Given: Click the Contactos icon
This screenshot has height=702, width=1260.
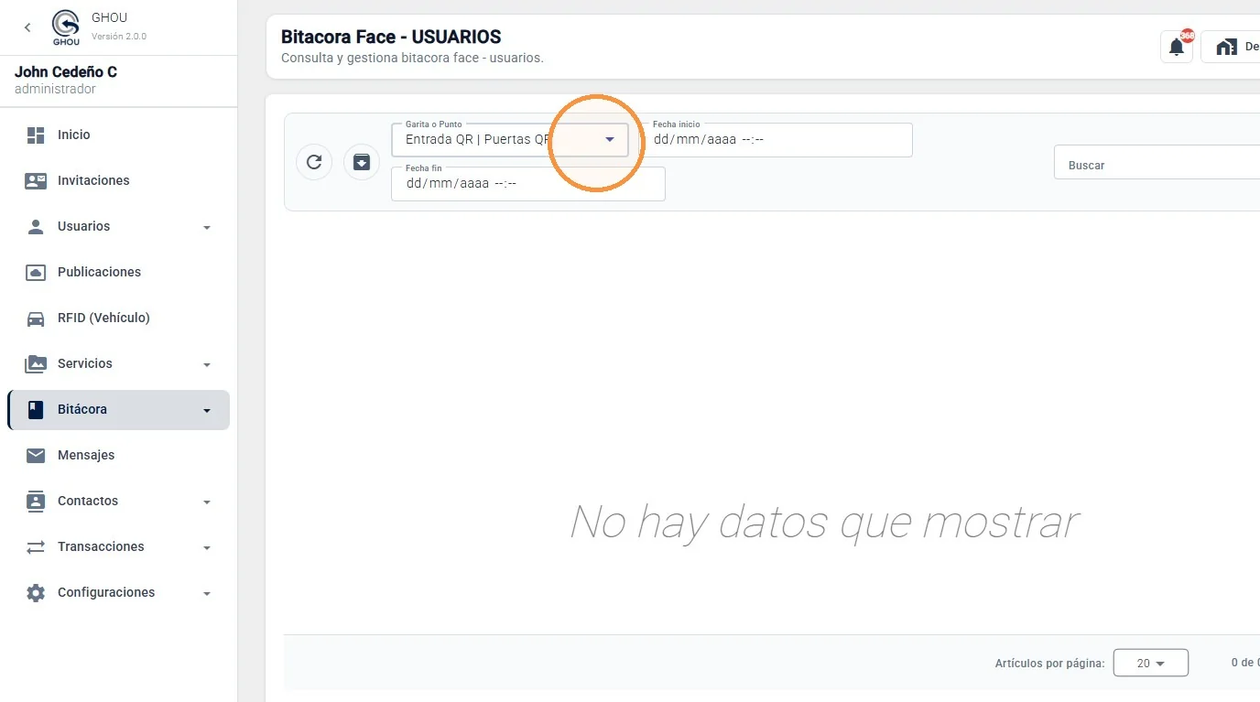Looking at the screenshot, I should [36, 501].
